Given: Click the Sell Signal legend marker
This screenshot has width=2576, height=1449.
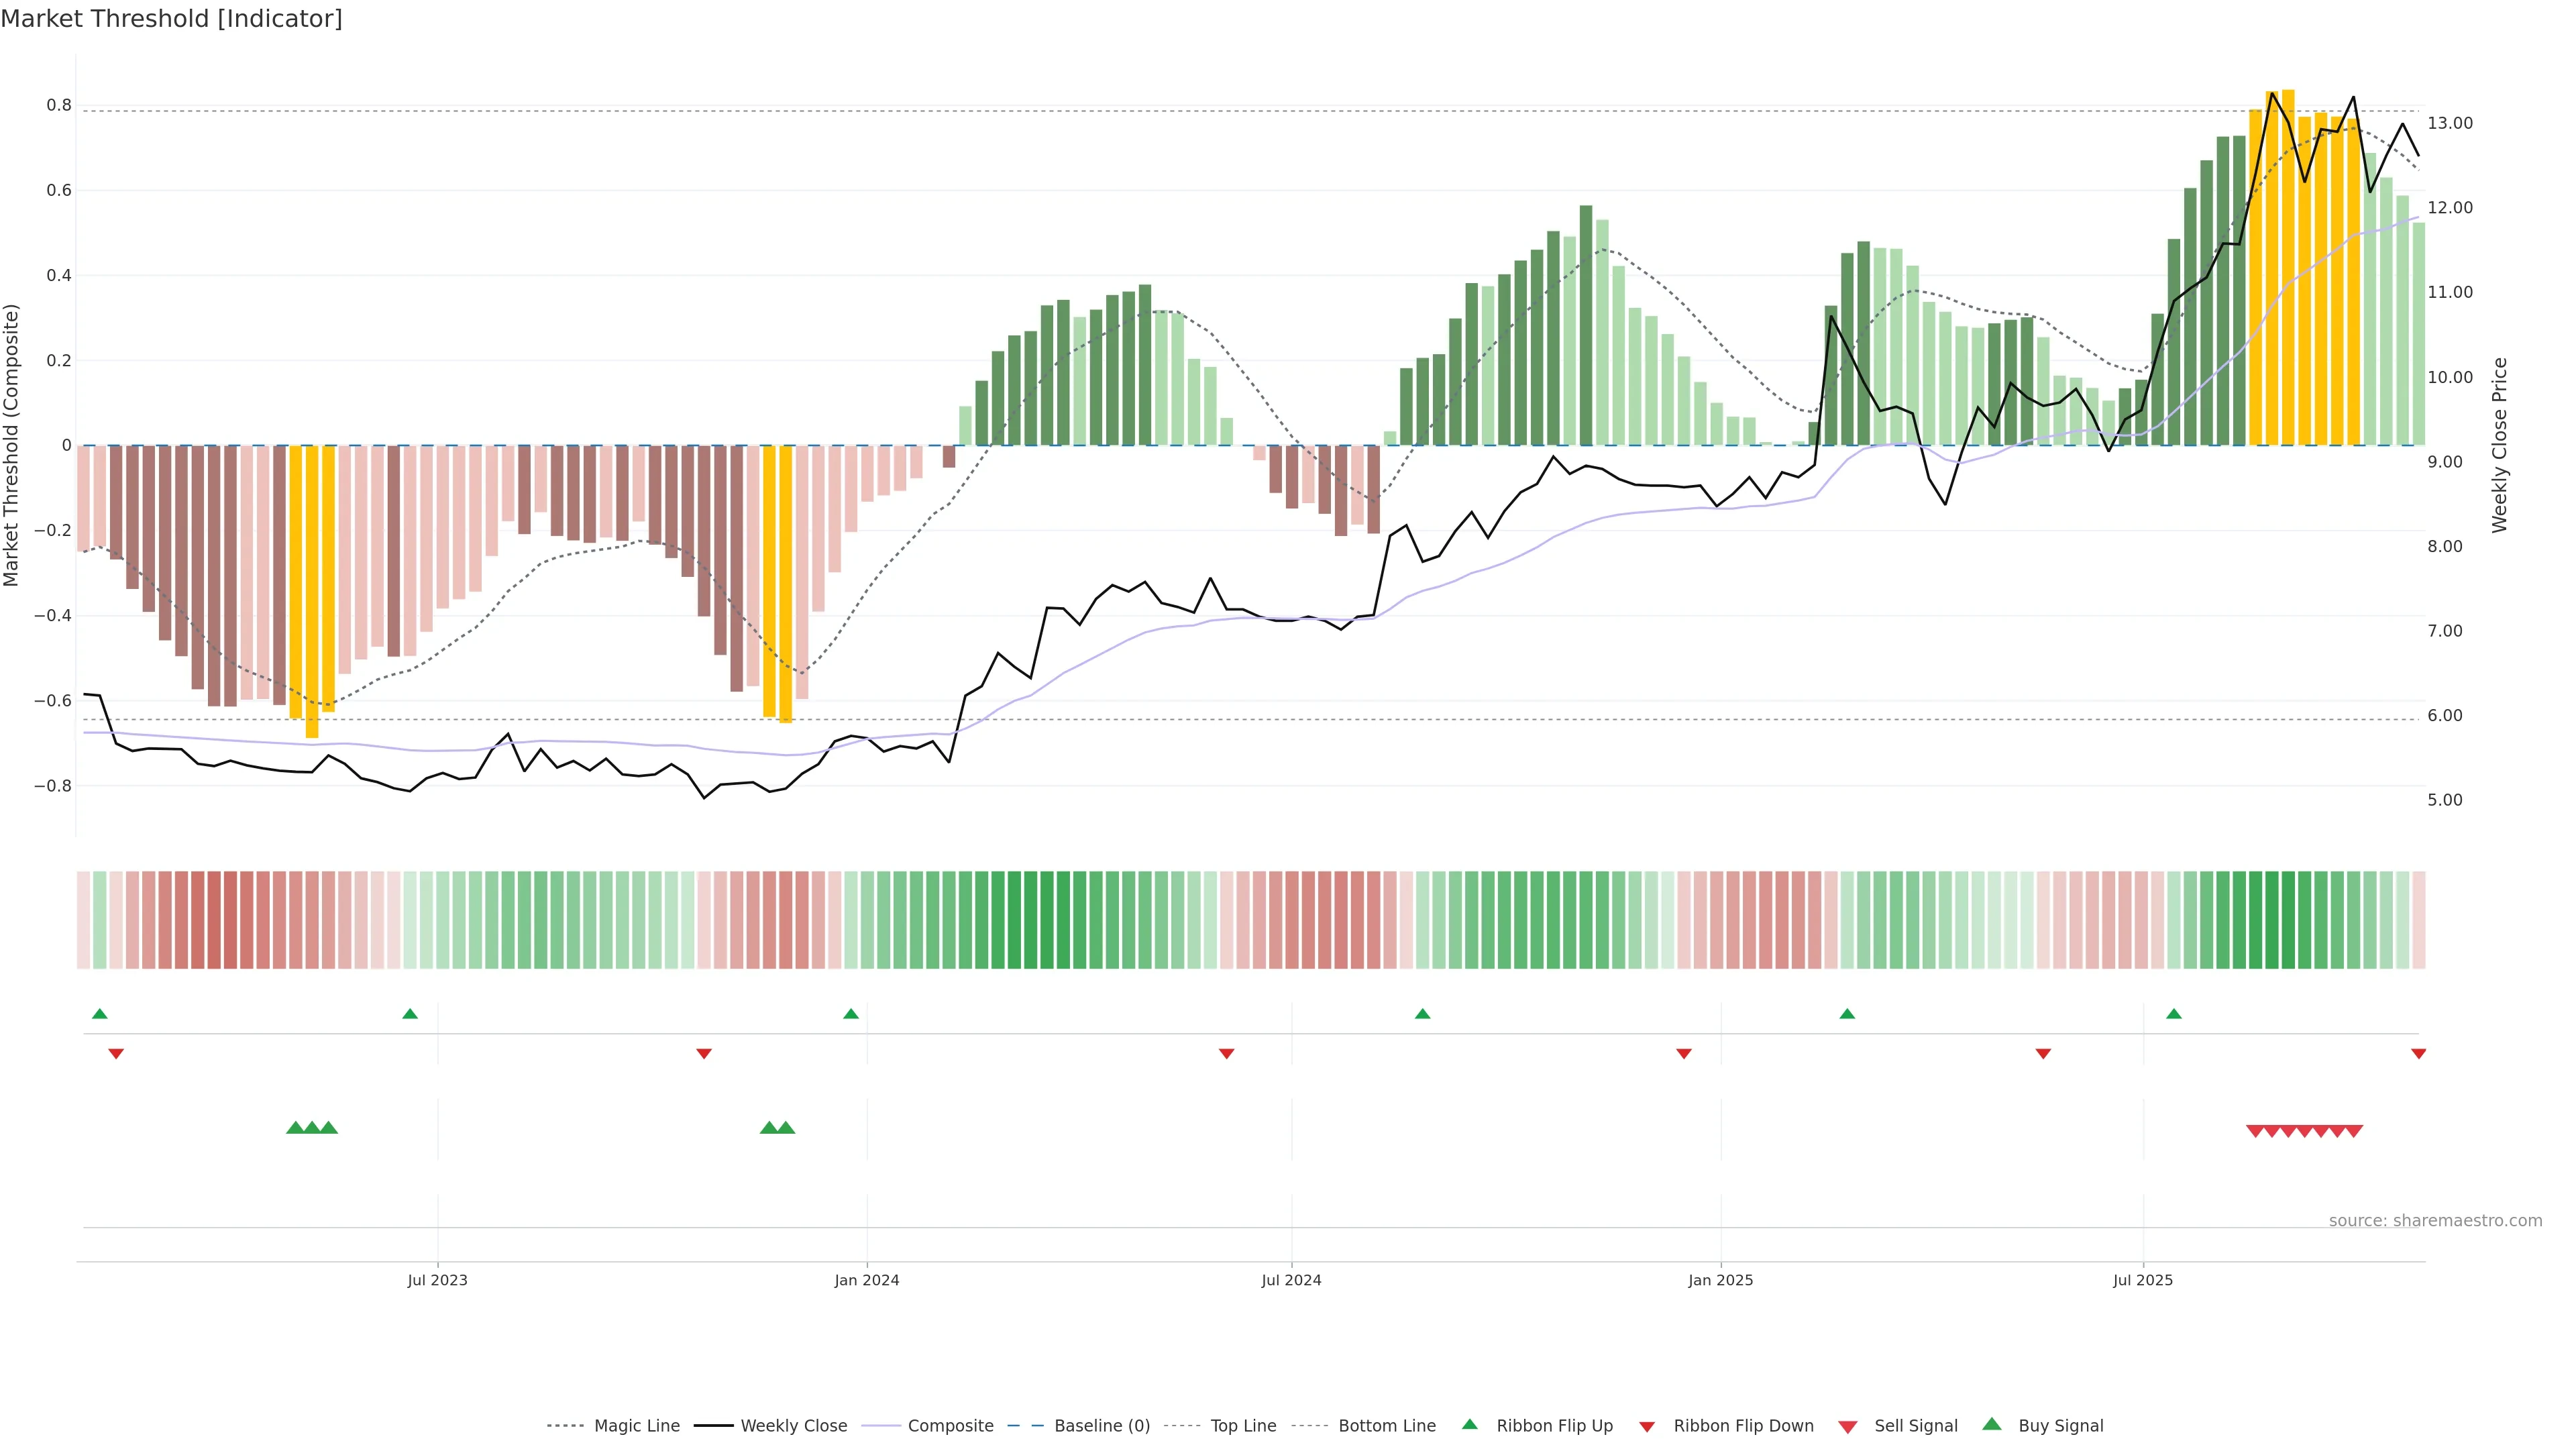Looking at the screenshot, I should click(x=1848, y=1427).
